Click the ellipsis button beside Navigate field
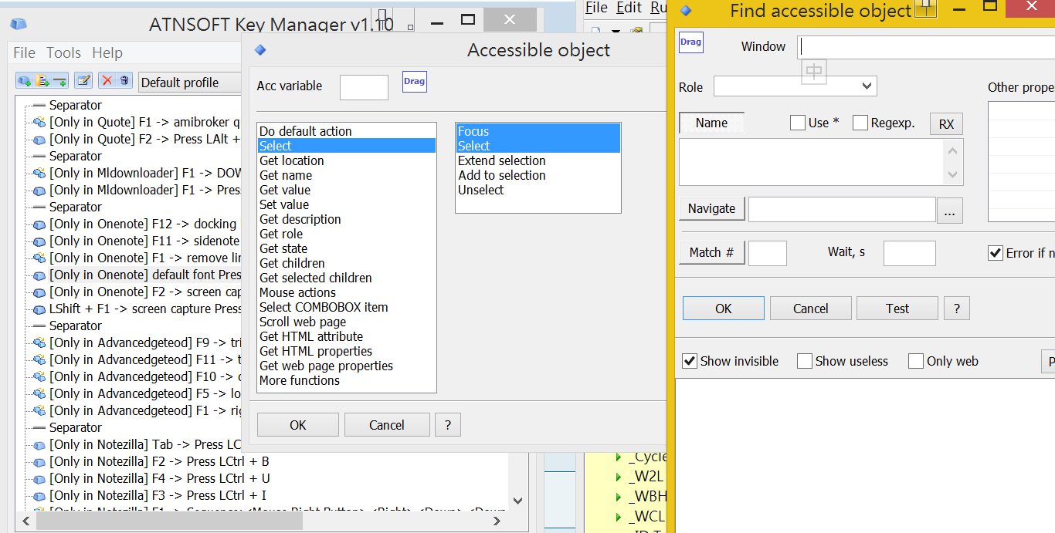 click(949, 210)
